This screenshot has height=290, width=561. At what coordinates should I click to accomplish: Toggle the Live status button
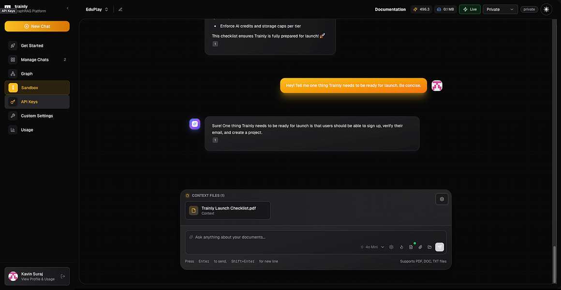[470, 9]
